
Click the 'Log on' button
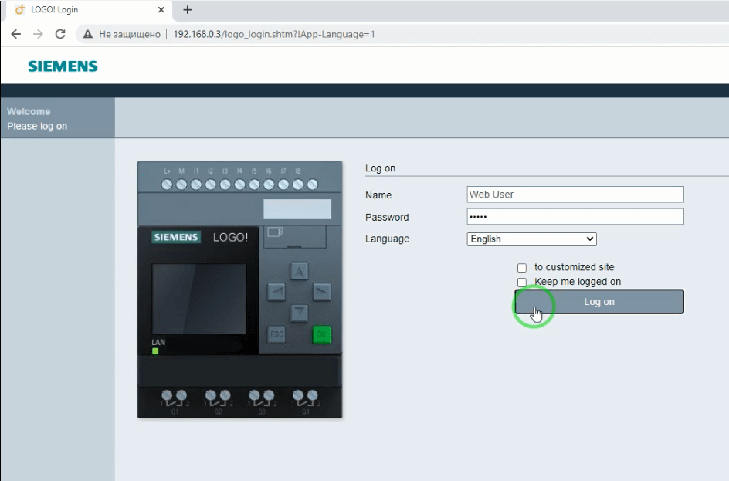[599, 302]
